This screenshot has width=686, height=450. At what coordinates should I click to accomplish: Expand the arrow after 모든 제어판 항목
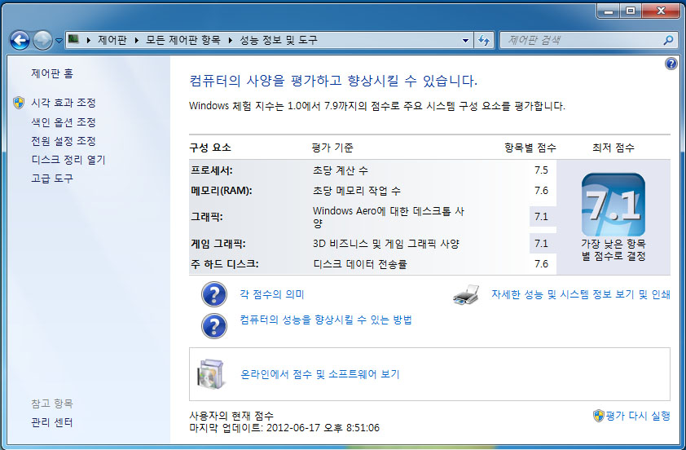pos(230,40)
